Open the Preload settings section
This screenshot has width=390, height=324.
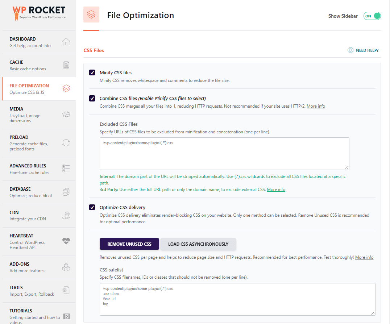[39, 143]
